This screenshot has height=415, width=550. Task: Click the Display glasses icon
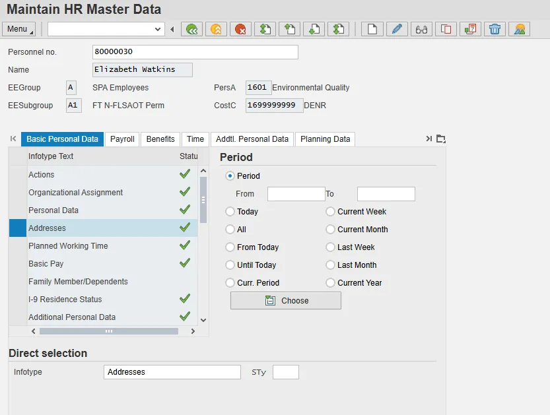[x=421, y=29]
